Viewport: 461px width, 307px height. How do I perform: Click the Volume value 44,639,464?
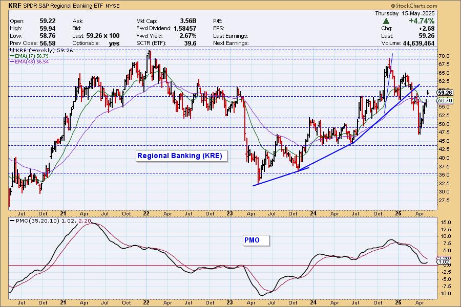[x=418, y=43]
